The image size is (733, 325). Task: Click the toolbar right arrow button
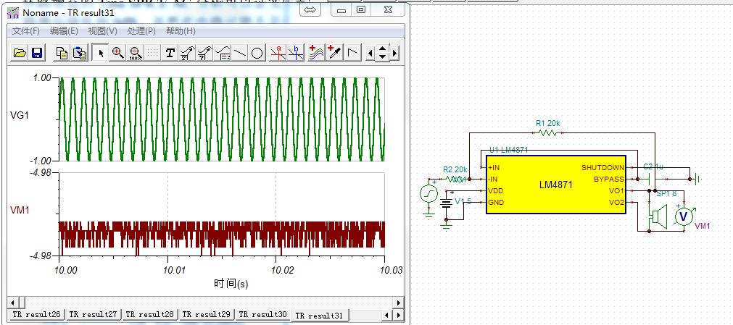pyautogui.click(x=394, y=54)
